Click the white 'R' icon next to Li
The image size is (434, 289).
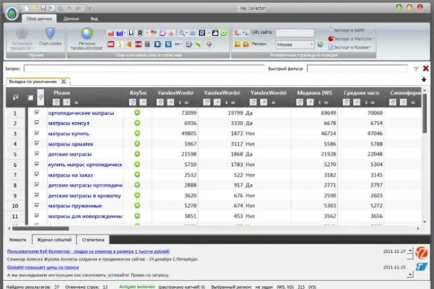pos(140,33)
